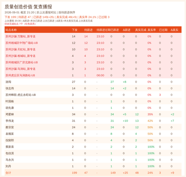Click the 待跟进过期 column header
The height and width of the screenshot is (177, 186).
point(103,30)
